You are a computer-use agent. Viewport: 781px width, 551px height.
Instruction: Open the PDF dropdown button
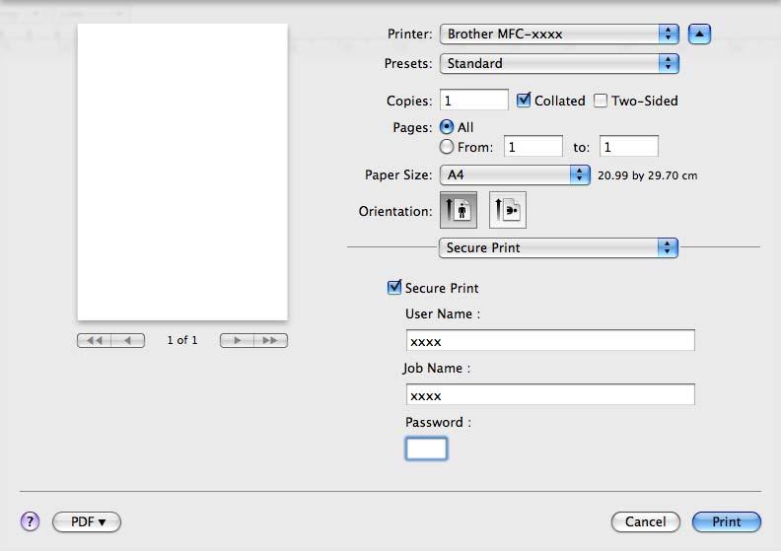(x=87, y=521)
